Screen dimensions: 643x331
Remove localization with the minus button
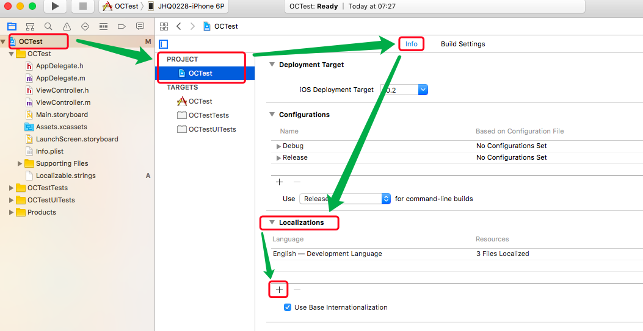(297, 290)
